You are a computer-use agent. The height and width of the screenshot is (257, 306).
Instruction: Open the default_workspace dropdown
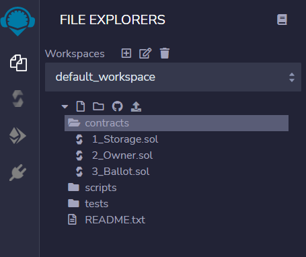click(173, 77)
